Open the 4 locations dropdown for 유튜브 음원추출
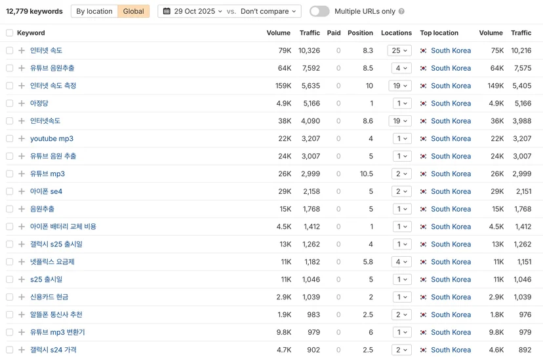Screen dimensions: 543x357 pyautogui.click(x=401, y=68)
